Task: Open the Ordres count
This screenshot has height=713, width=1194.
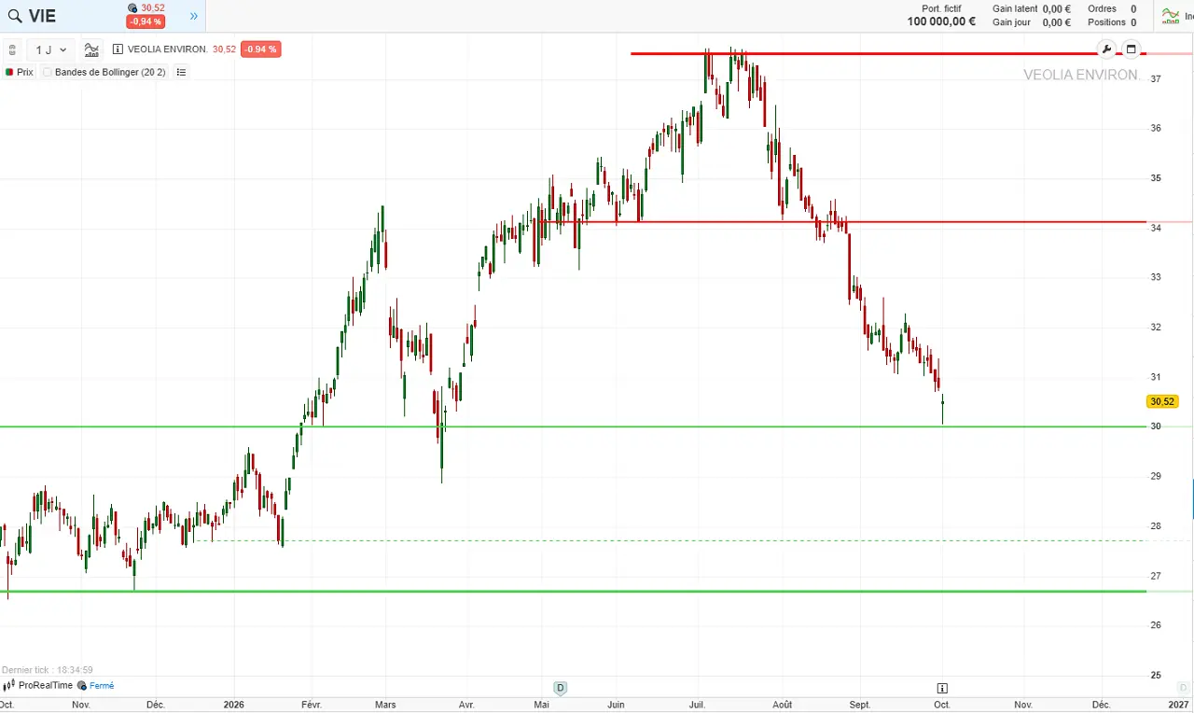Action: [1133, 8]
